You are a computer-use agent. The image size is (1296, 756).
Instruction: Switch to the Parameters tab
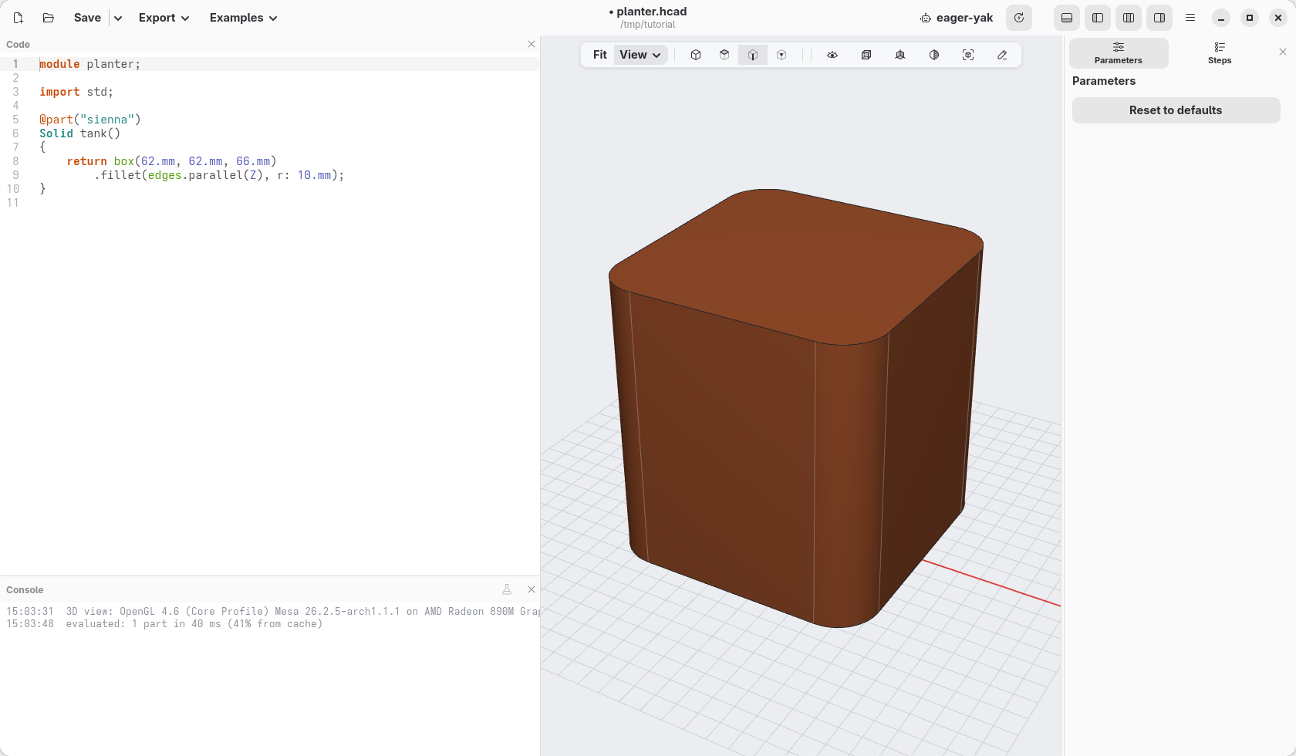[1119, 53]
